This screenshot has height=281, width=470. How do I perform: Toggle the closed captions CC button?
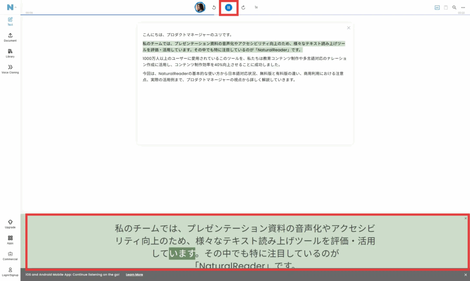(x=437, y=7)
